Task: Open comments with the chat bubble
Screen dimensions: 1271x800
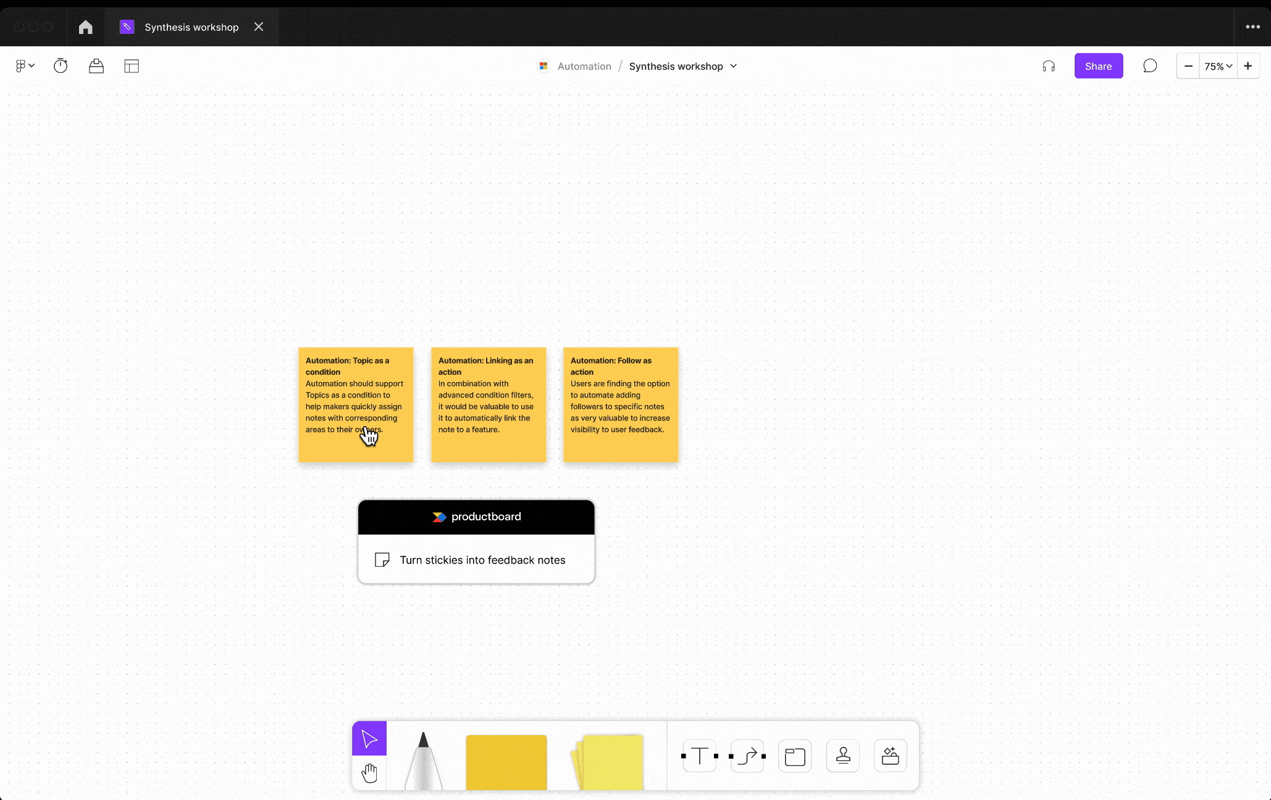Action: click(x=1149, y=66)
